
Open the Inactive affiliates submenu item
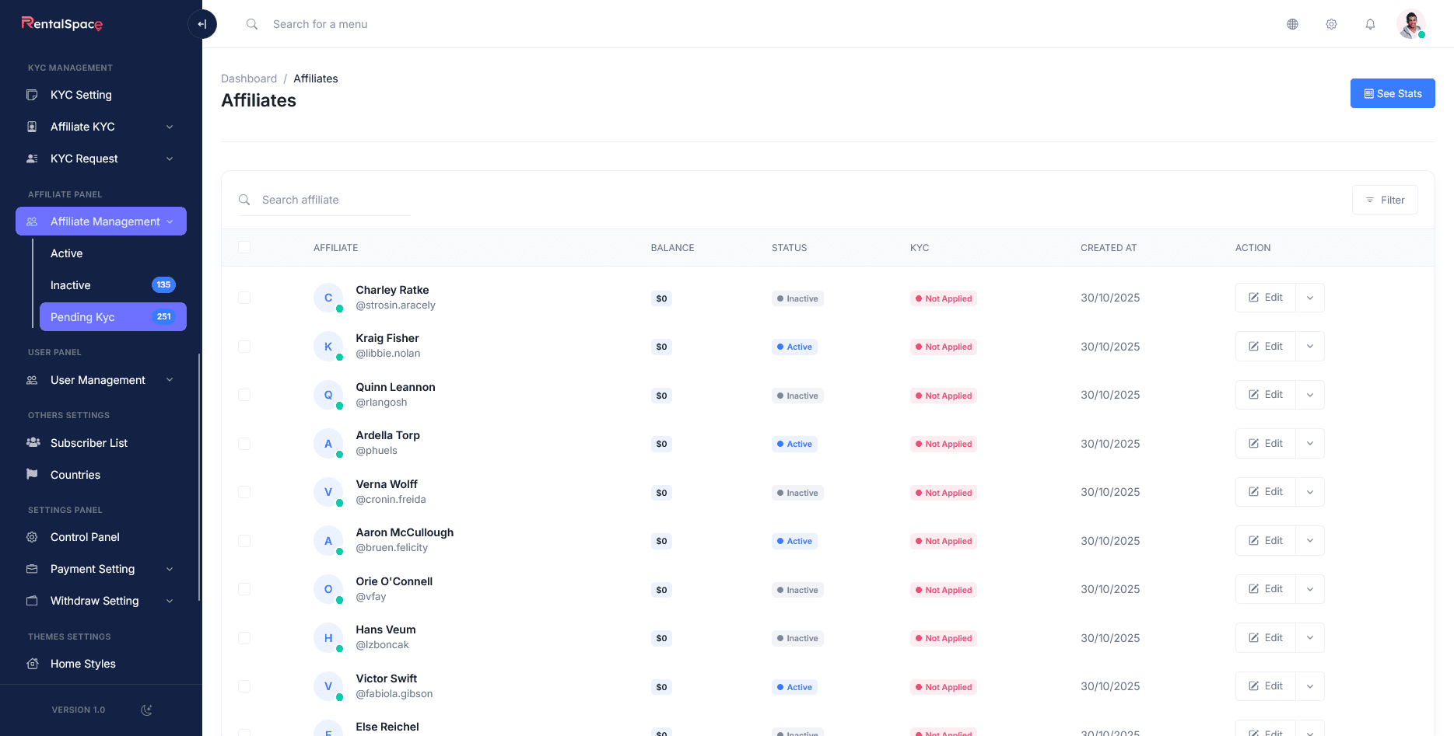click(x=71, y=285)
